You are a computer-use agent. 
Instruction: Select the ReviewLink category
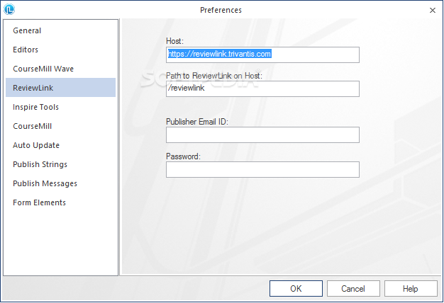pyautogui.click(x=60, y=88)
